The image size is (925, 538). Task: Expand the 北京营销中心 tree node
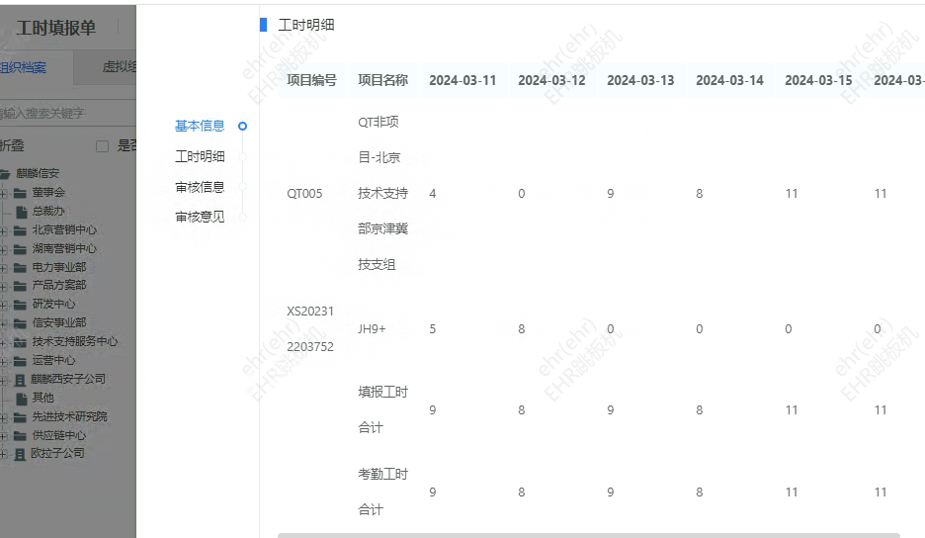[4, 230]
